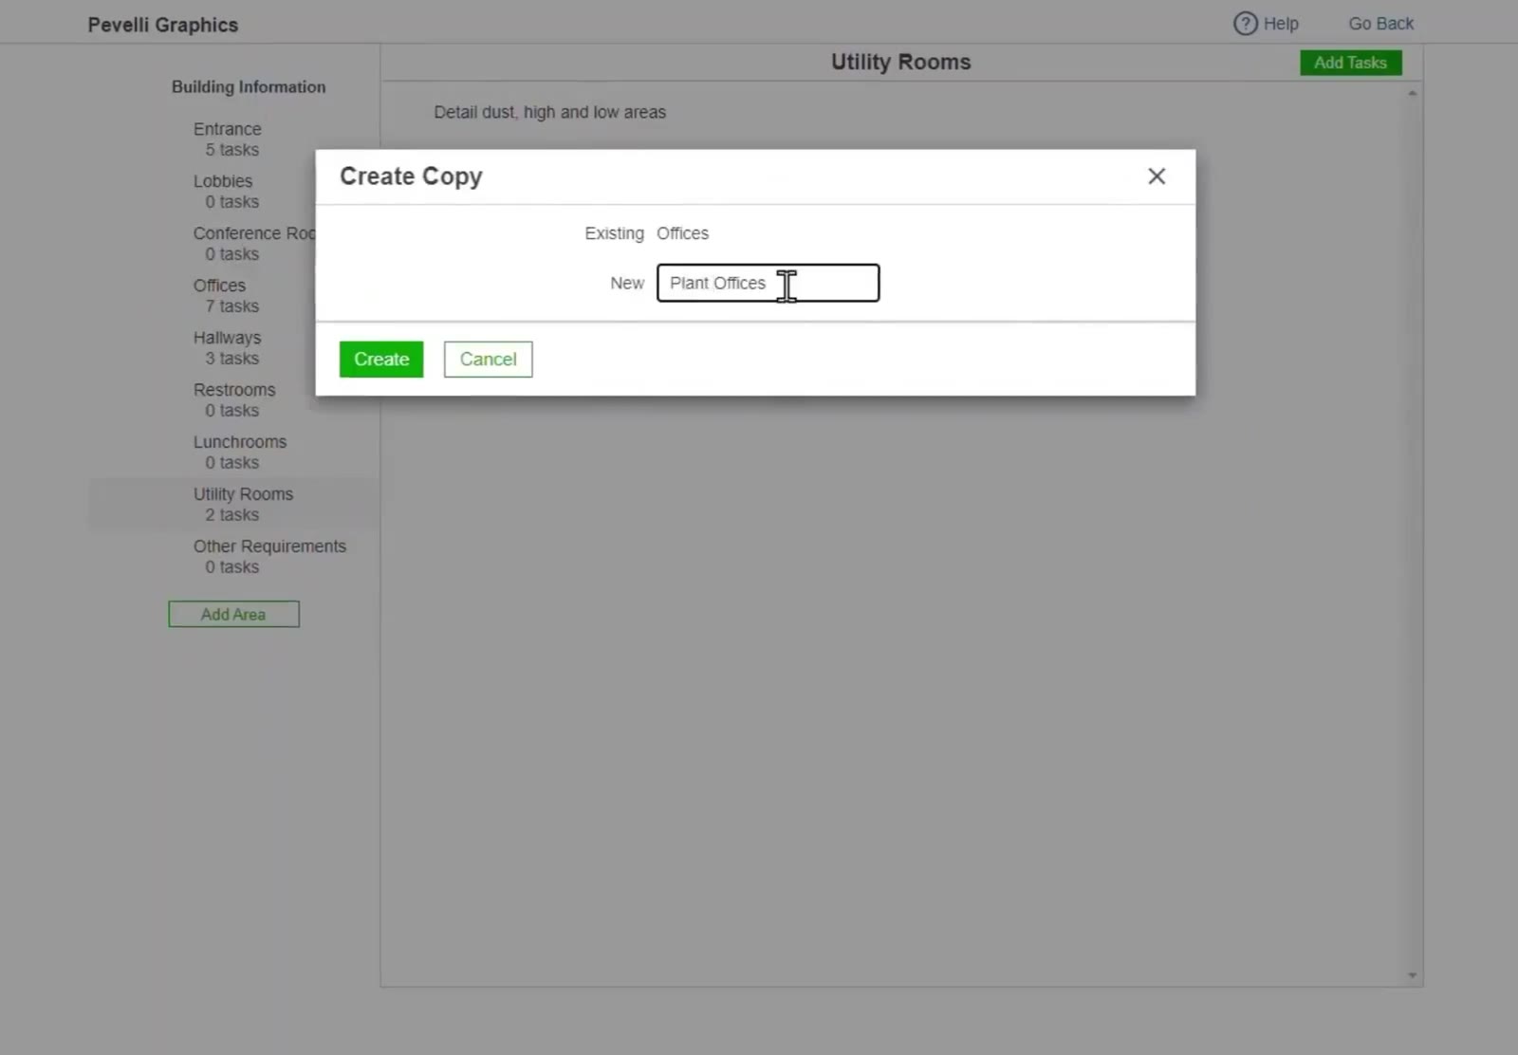Go Back to the previous page
Image resolution: width=1518 pixels, height=1055 pixels.
1380,24
